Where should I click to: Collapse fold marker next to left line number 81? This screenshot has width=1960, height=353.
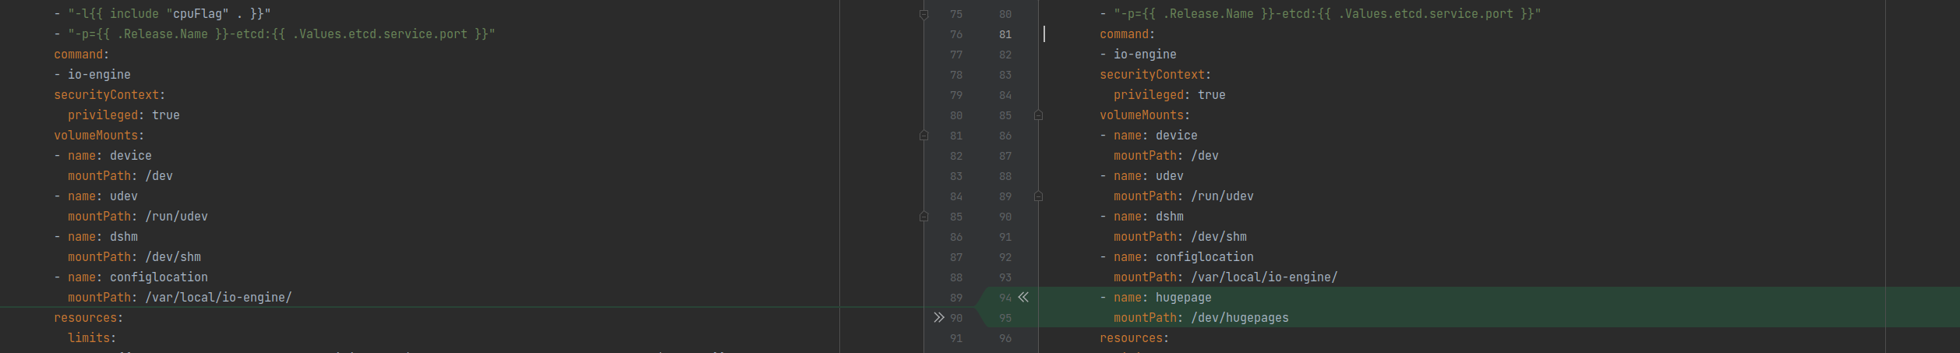tap(924, 136)
